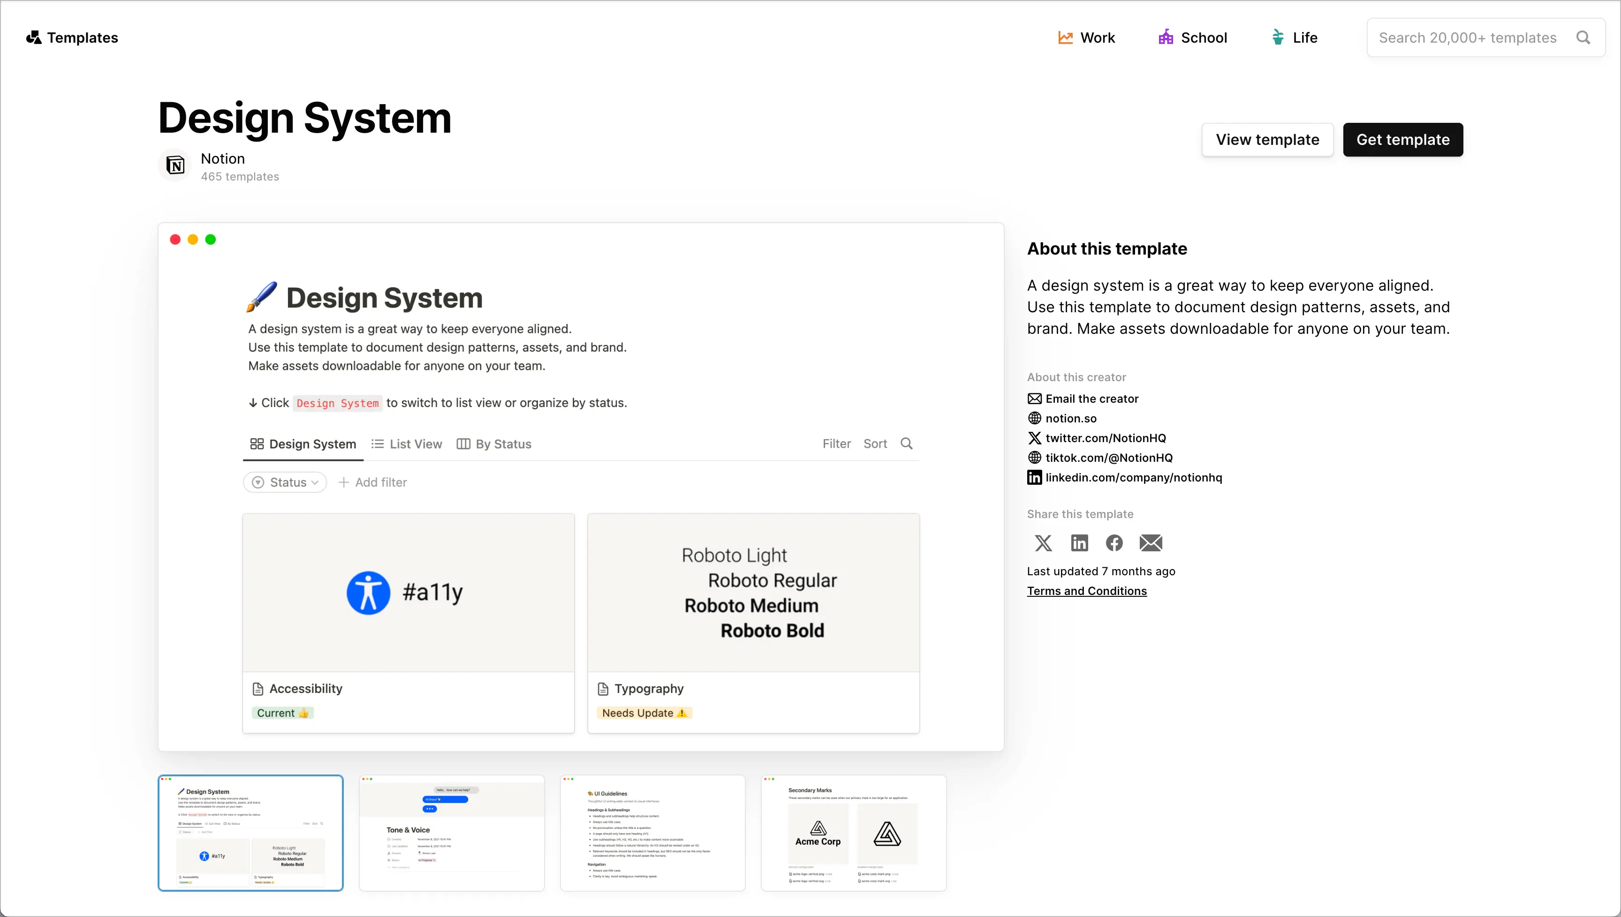Viewport: 1621px width, 917px height.
Task: Click the View template button
Action: (x=1267, y=140)
